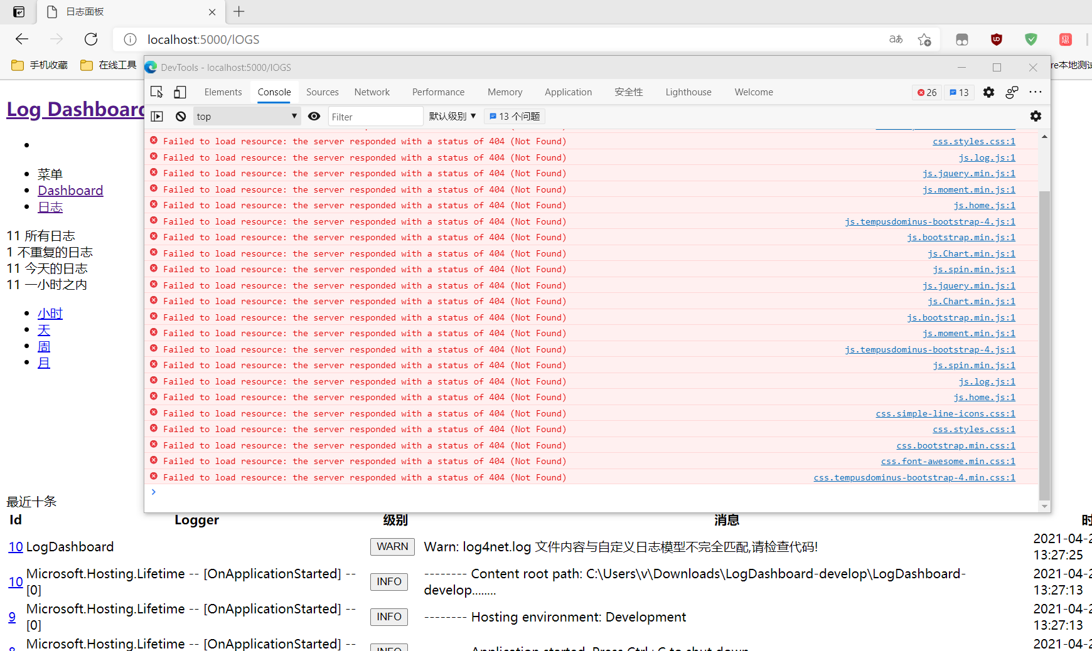1092x651 pixels.
Task: Select the element inspector tool in DevTools
Action: tap(156, 92)
